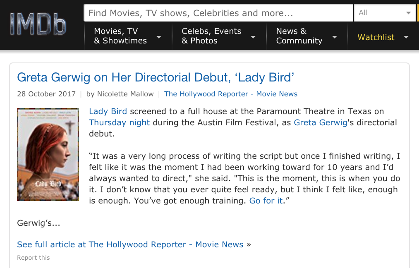Expand the Watchlist dropdown arrow
This screenshot has height=268, width=419.
click(x=406, y=37)
